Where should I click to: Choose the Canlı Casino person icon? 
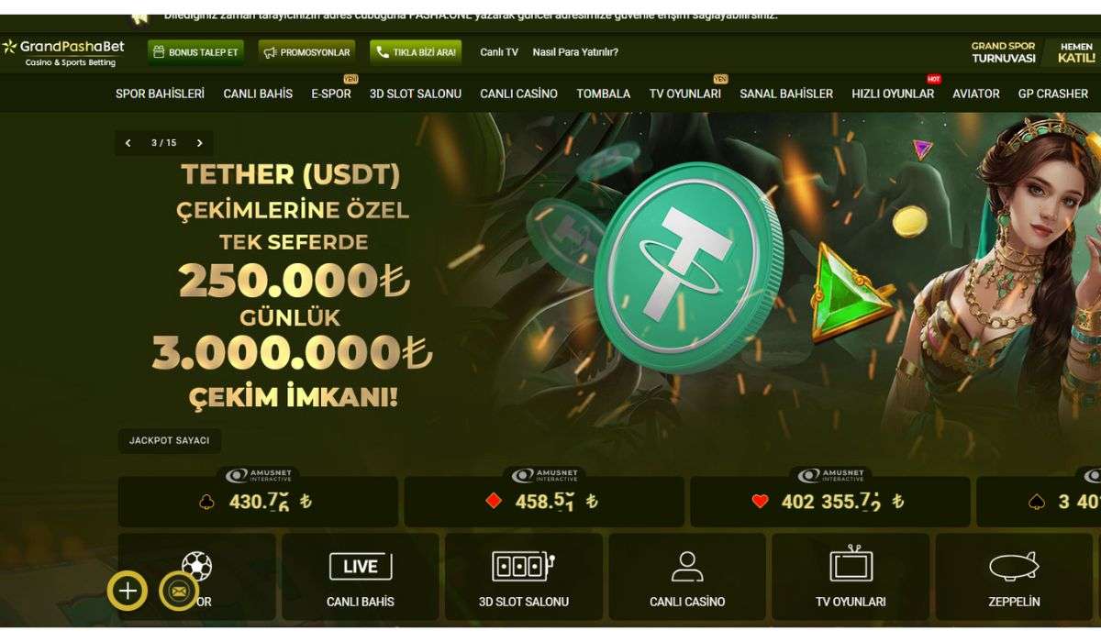(x=687, y=567)
